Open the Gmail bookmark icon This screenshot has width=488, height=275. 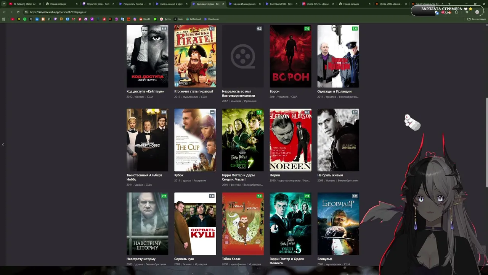(74, 19)
